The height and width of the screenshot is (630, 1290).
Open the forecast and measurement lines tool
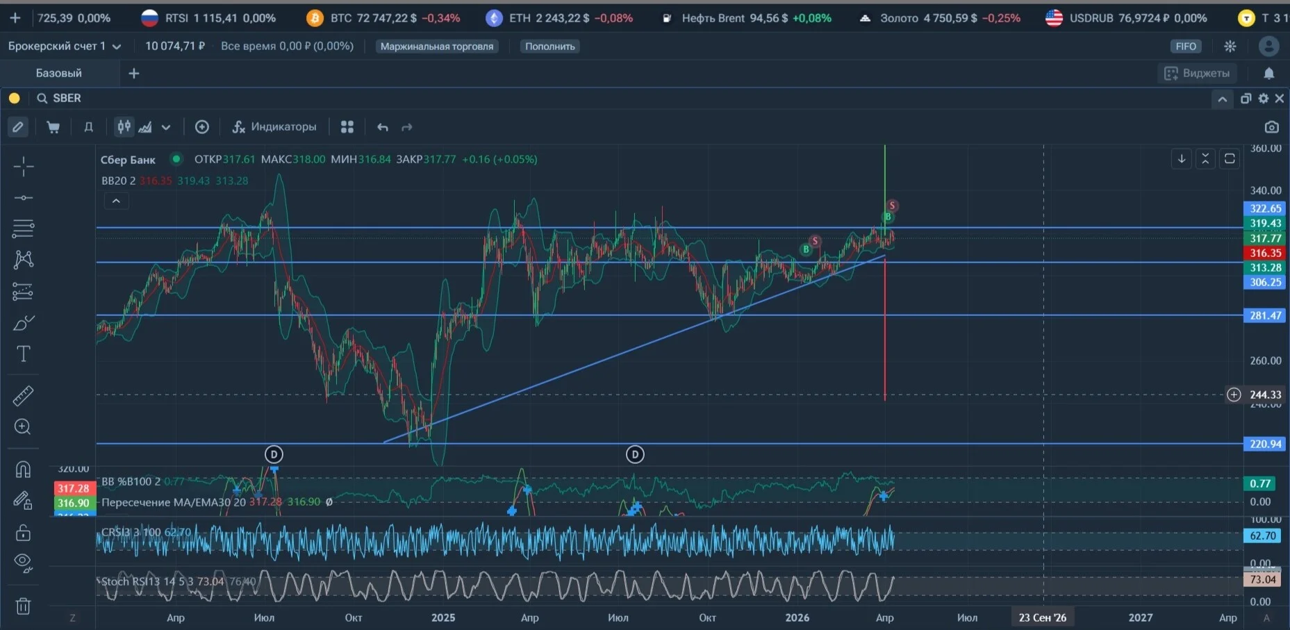(23, 292)
